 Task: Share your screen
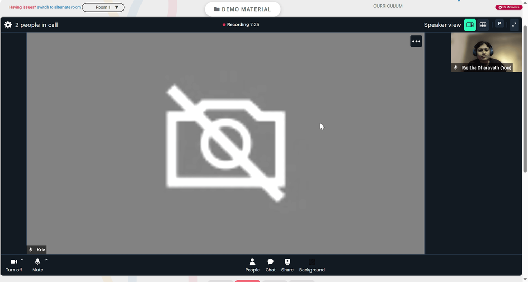(287, 265)
